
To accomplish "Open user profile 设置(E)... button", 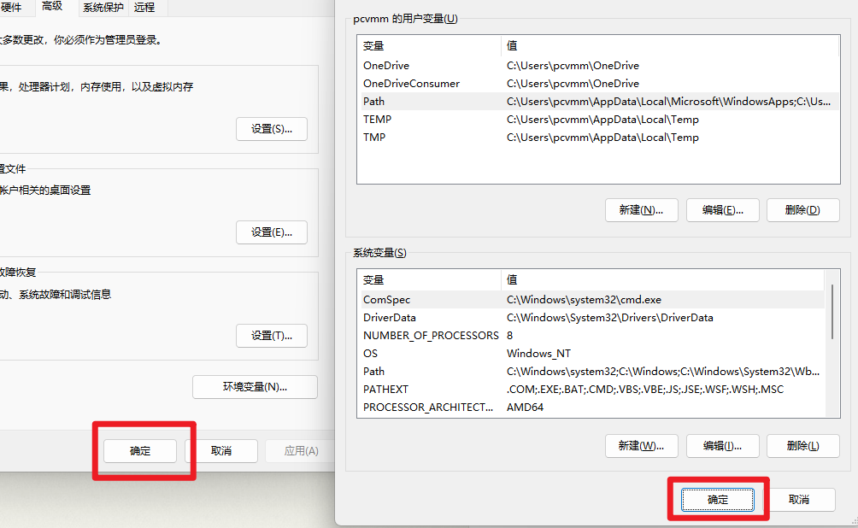I will 271,232.
